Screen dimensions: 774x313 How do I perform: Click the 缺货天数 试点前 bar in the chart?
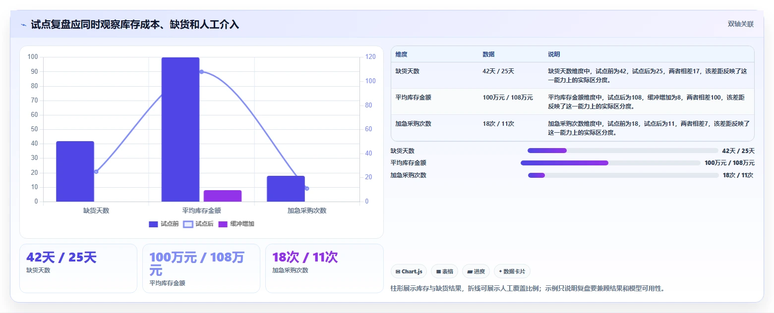[75, 171]
